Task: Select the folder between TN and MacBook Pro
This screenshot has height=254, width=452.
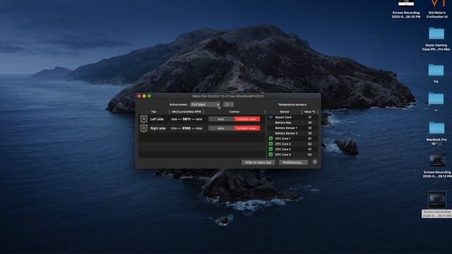Action: (436, 99)
